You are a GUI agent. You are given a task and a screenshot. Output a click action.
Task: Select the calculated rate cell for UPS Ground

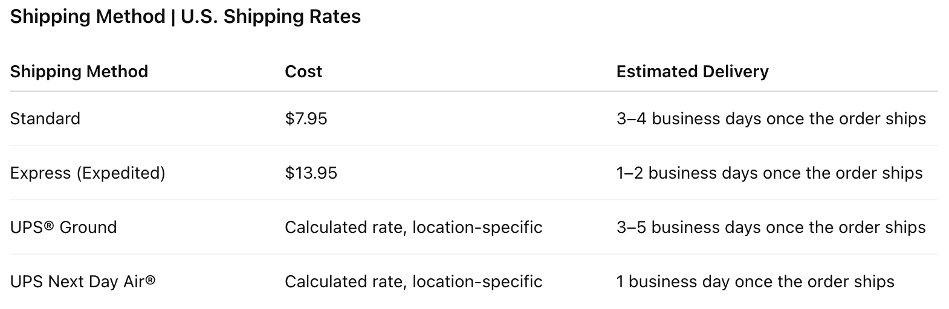[413, 228]
